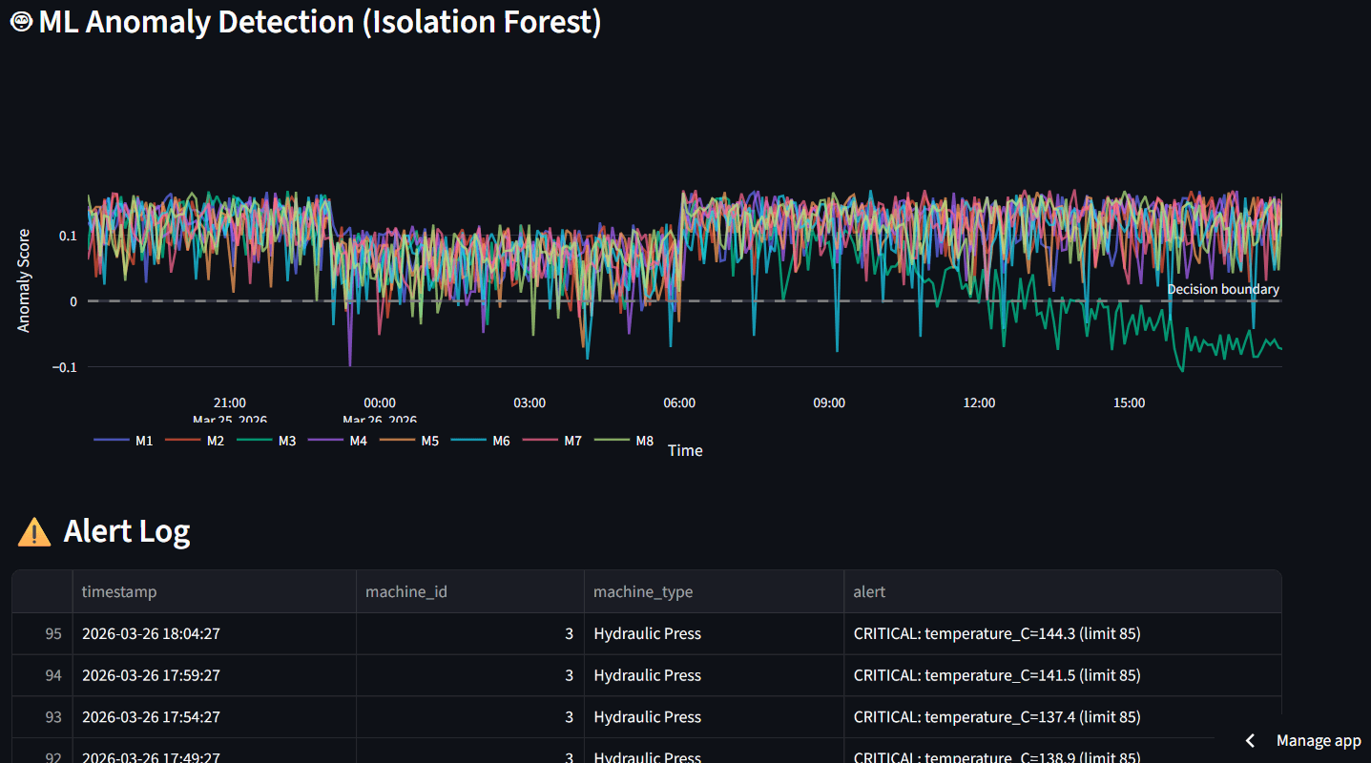Sort table by timestamp column header
1371x763 pixels.
[x=214, y=591]
